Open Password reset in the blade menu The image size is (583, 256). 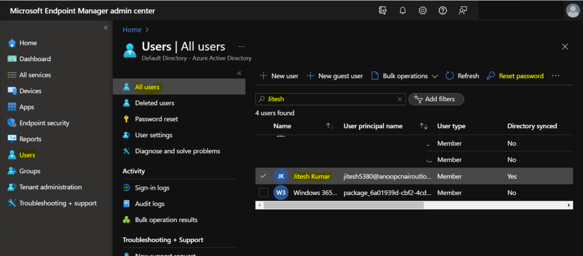point(157,119)
